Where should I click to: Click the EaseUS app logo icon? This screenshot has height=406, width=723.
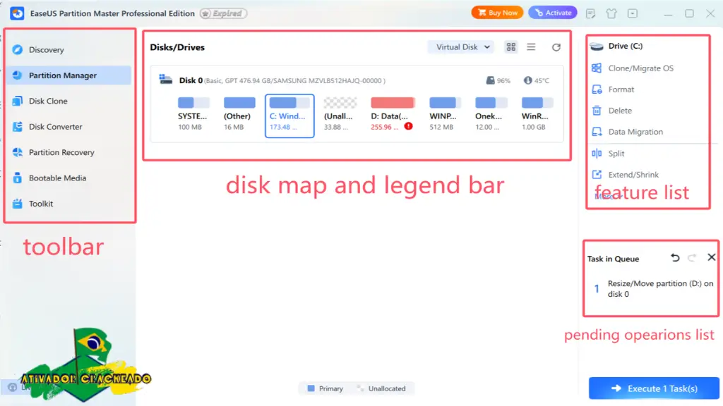click(x=17, y=13)
